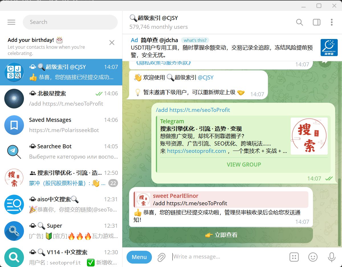Viewport: 342px width, 267px height.
Task: Open the three-dot chat options menu
Action: (331, 22)
